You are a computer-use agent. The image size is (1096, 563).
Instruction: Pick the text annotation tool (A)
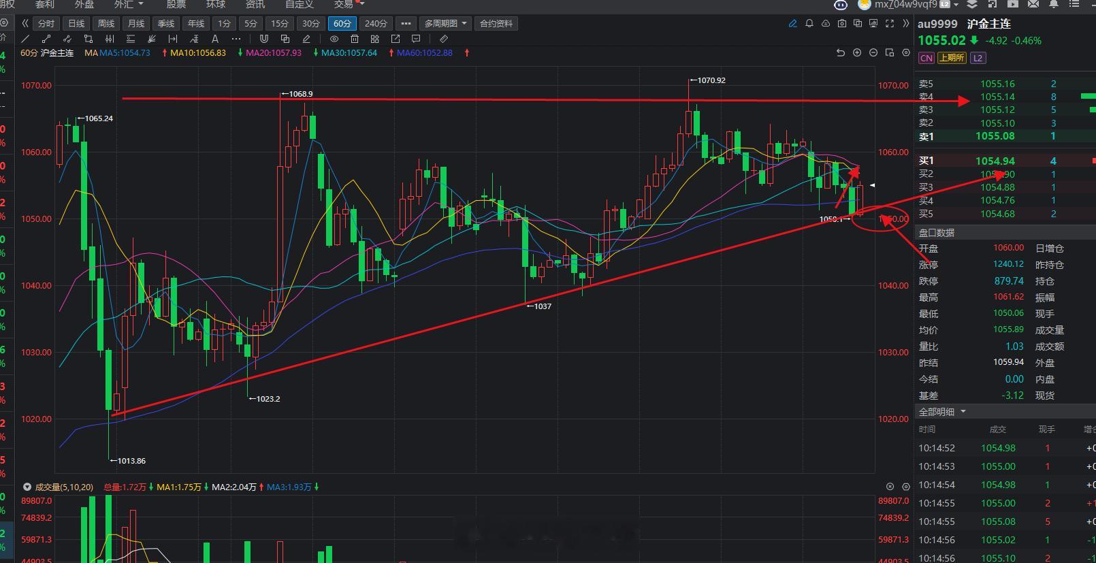click(215, 39)
